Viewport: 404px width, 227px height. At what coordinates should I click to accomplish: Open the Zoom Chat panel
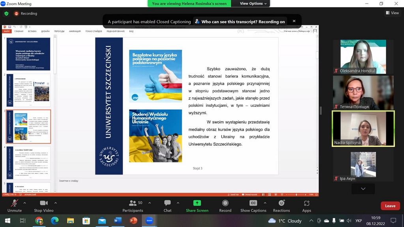click(x=167, y=205)
